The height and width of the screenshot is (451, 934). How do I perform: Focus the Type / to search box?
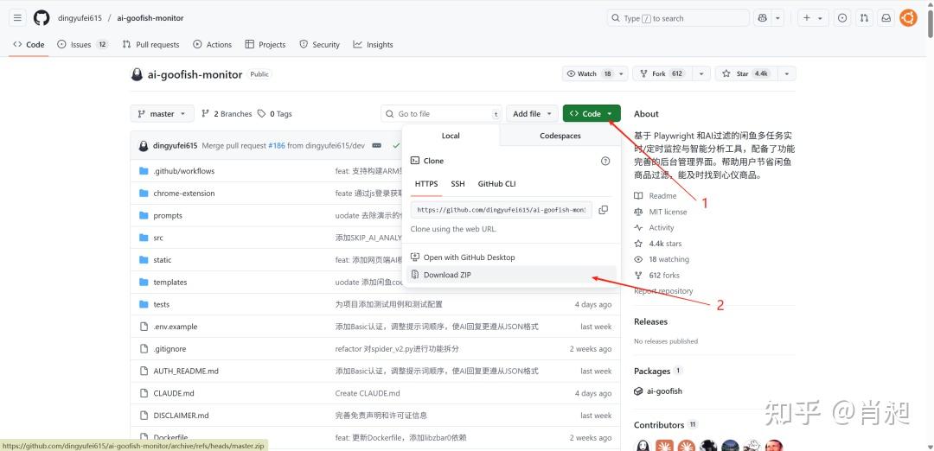[x=678, y=18]
